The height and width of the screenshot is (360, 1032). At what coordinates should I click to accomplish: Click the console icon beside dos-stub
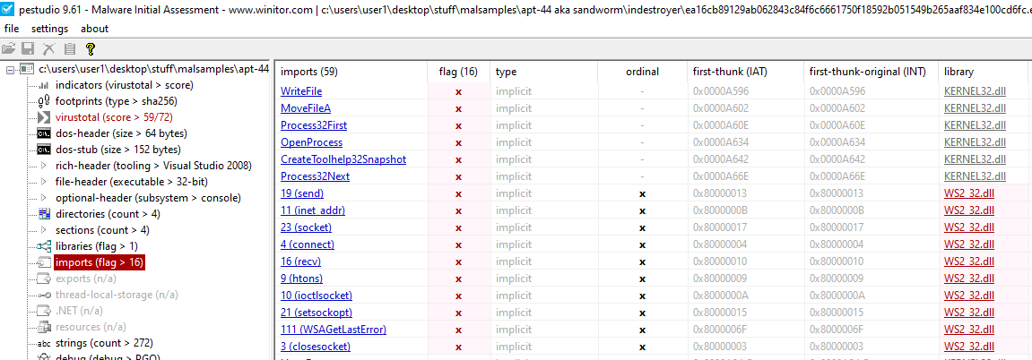(44, 150)
